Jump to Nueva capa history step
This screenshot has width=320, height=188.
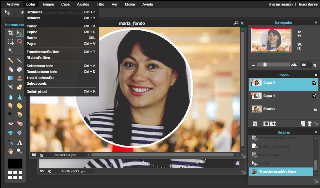281,155
